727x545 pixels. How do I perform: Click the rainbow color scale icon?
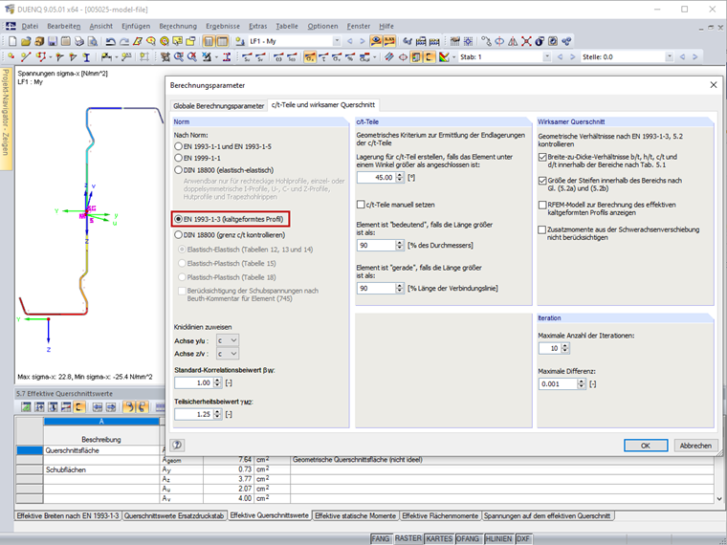tap(444, 56)
